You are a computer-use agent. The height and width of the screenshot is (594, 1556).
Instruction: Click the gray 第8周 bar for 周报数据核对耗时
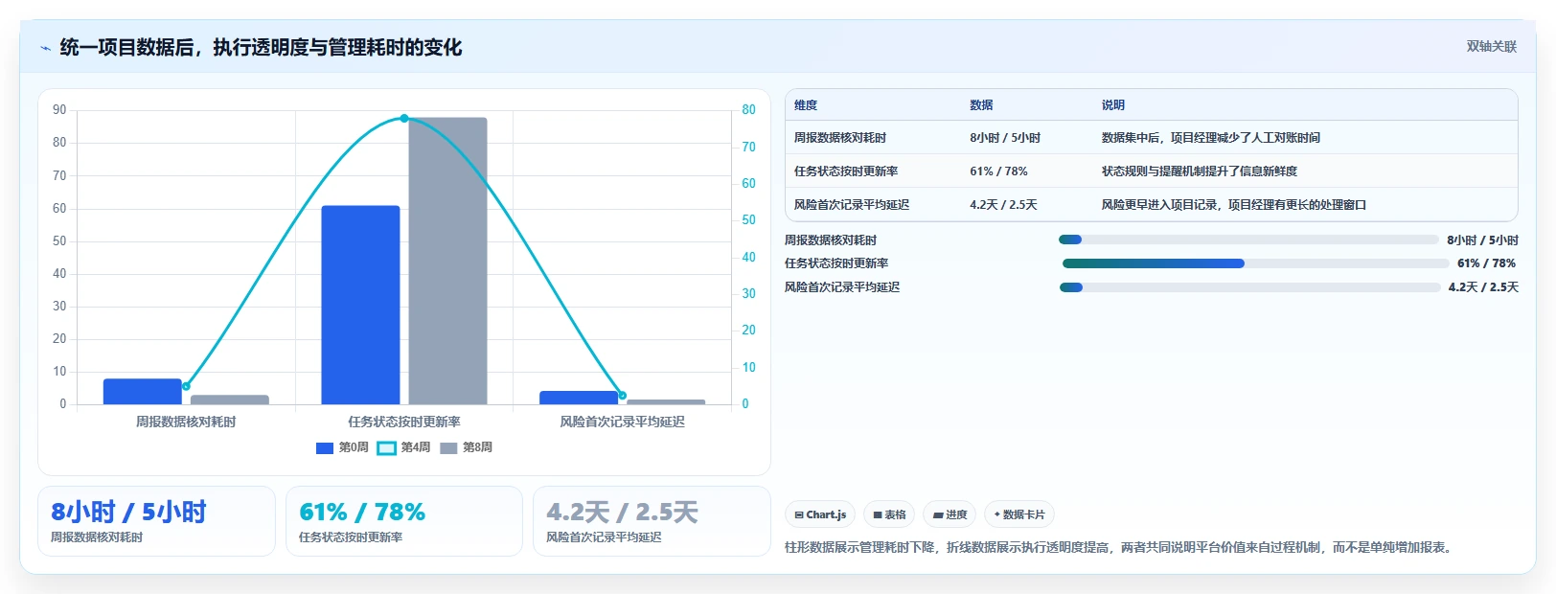tap(230, 400)
